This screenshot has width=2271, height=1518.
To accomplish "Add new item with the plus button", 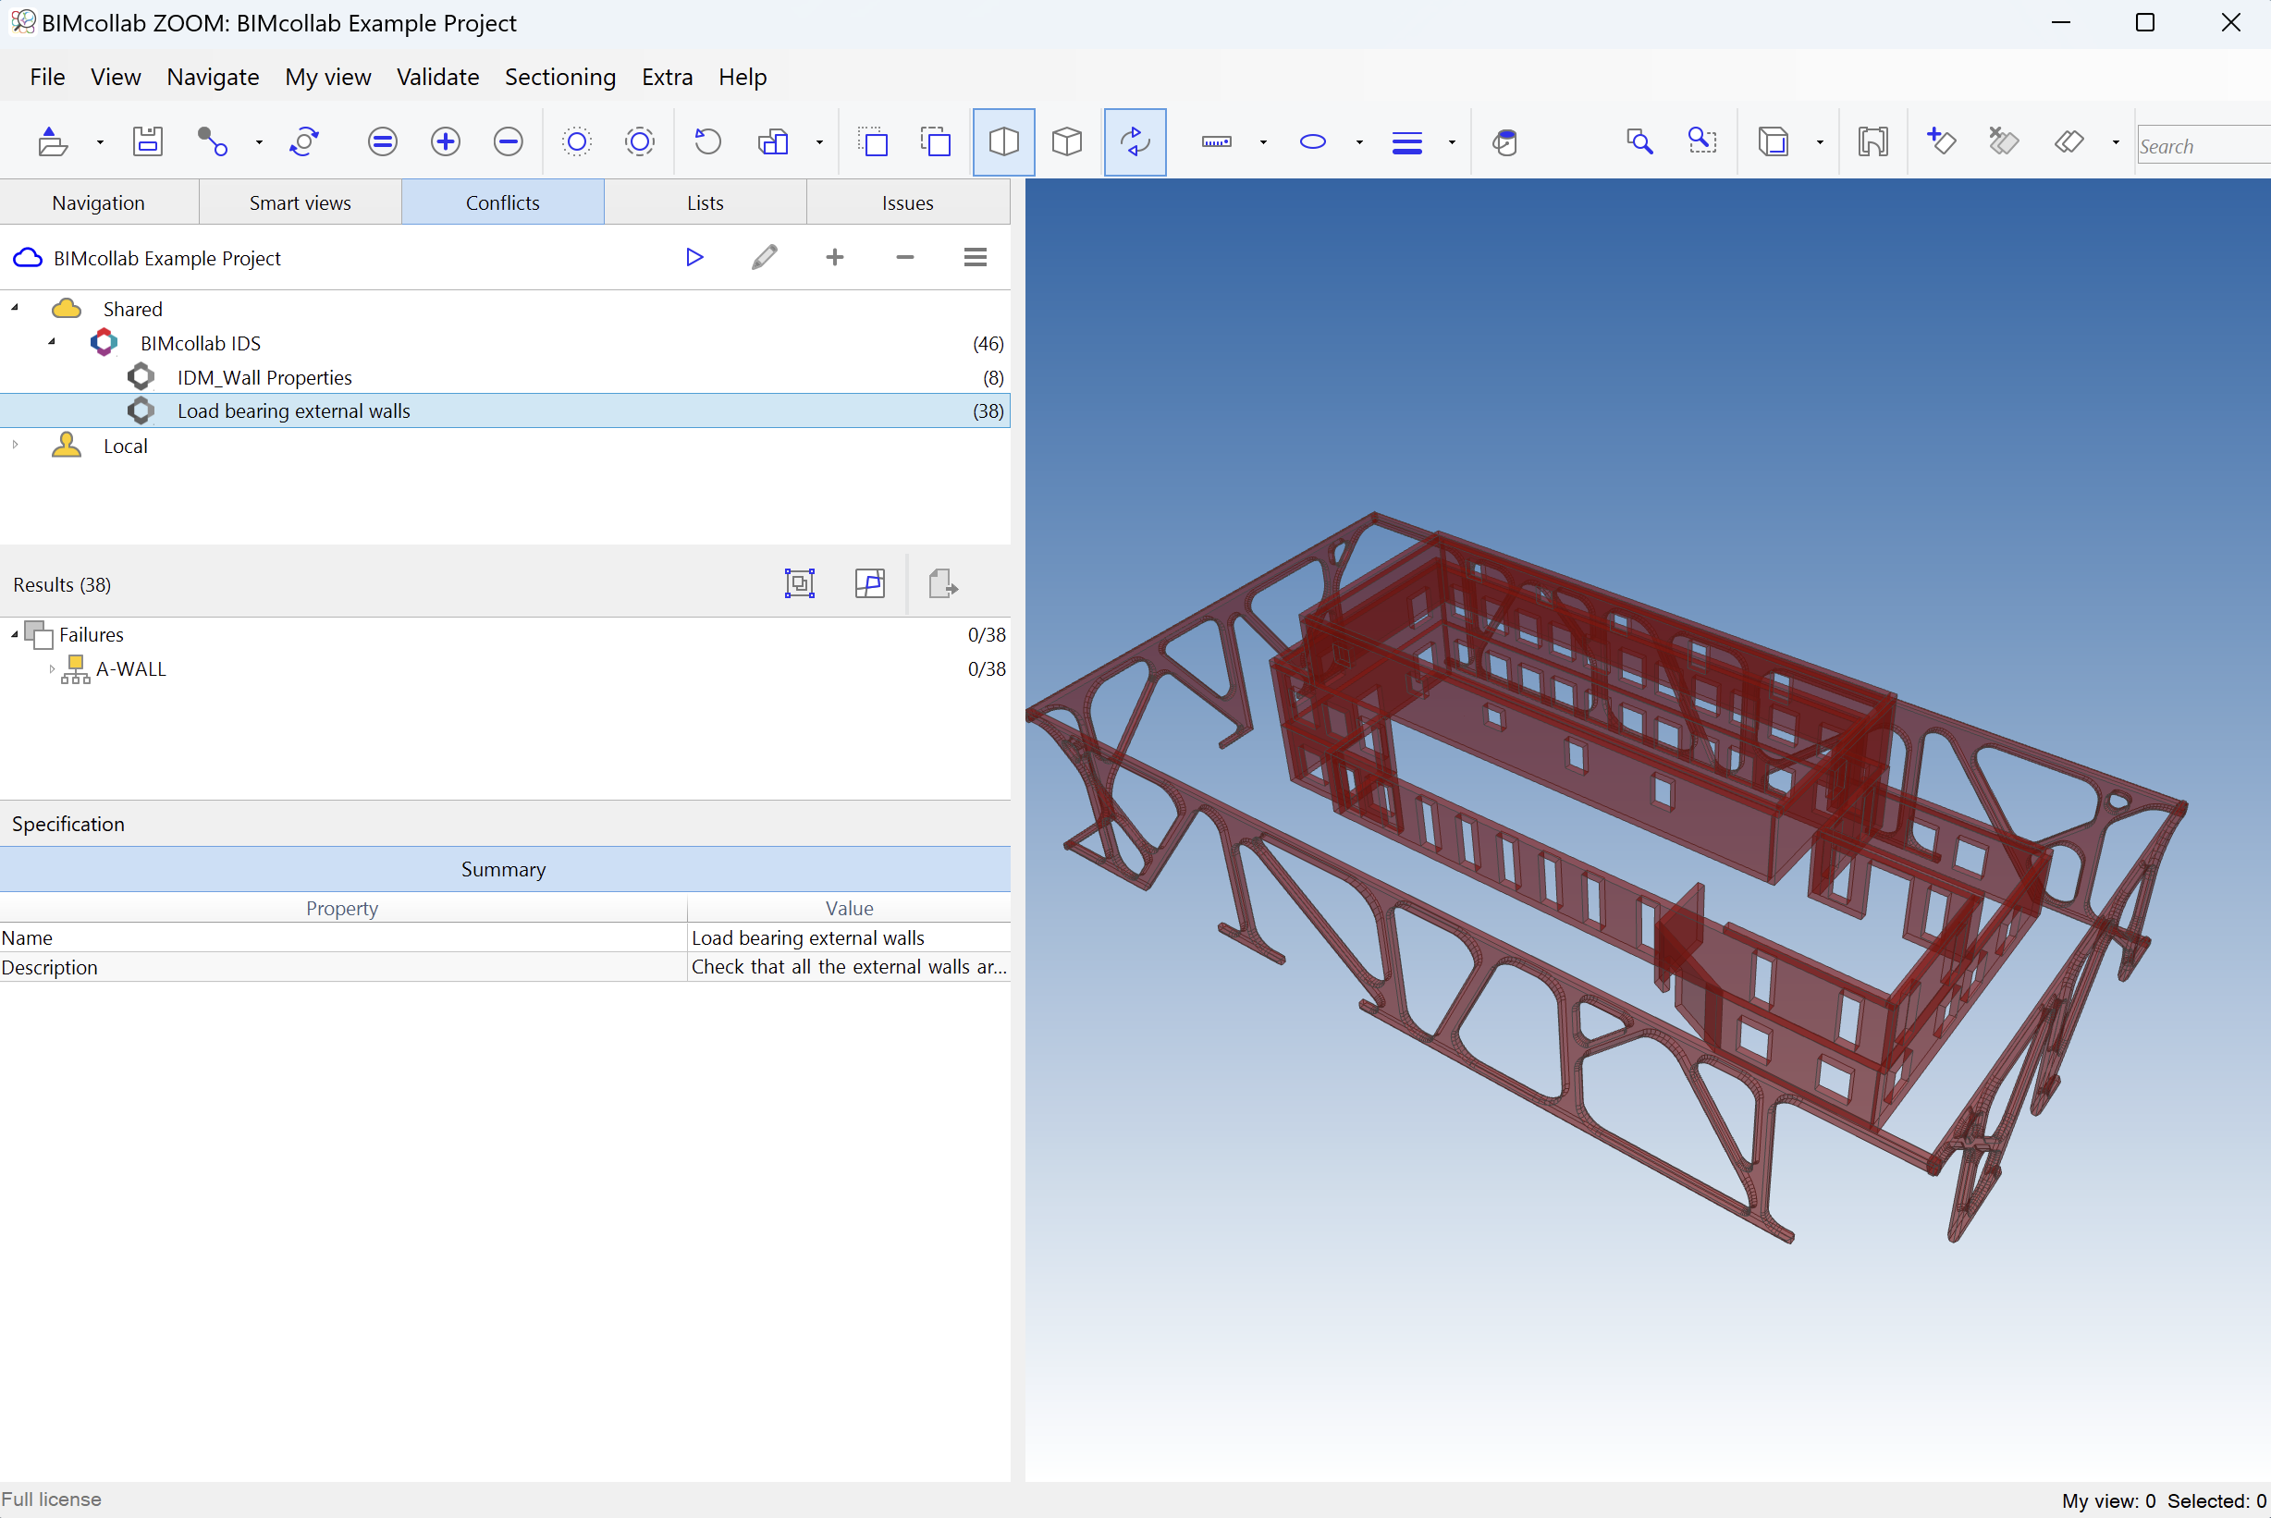I will (x=834, y=258).
